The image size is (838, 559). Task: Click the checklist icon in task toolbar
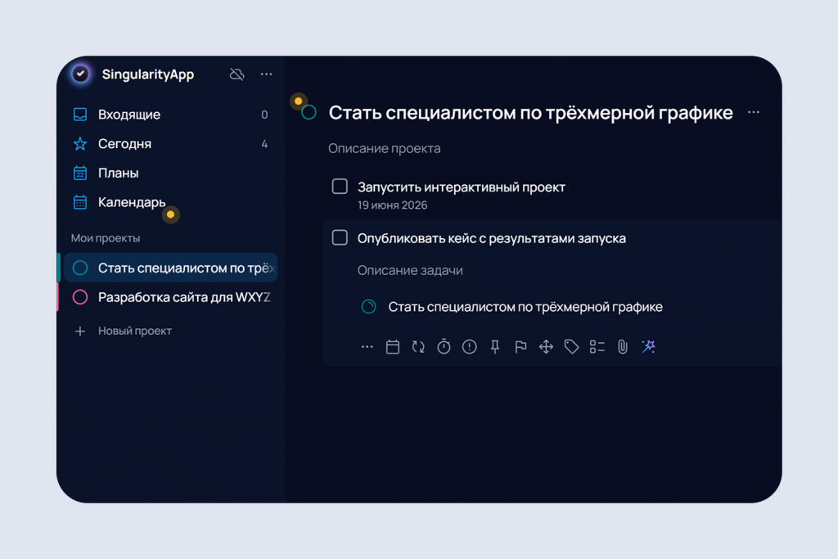(597, 347)
